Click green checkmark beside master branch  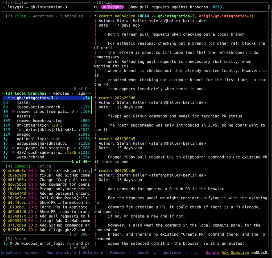34,103
